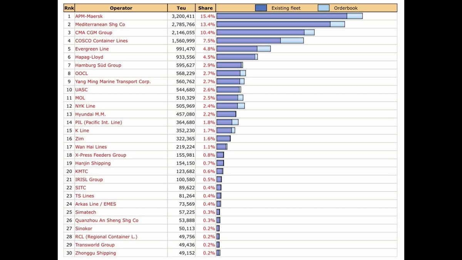Click the Existing fleet legend color swatch

[261, 8]
